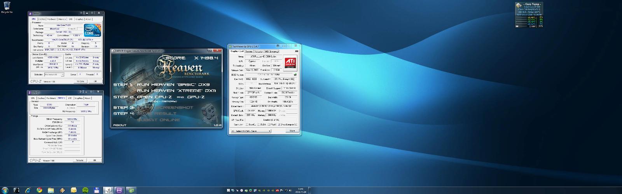Click Open CPU-Z in Heaven app
The height and width of the screenshot is (194, 622).
click(x=155, y=97)
